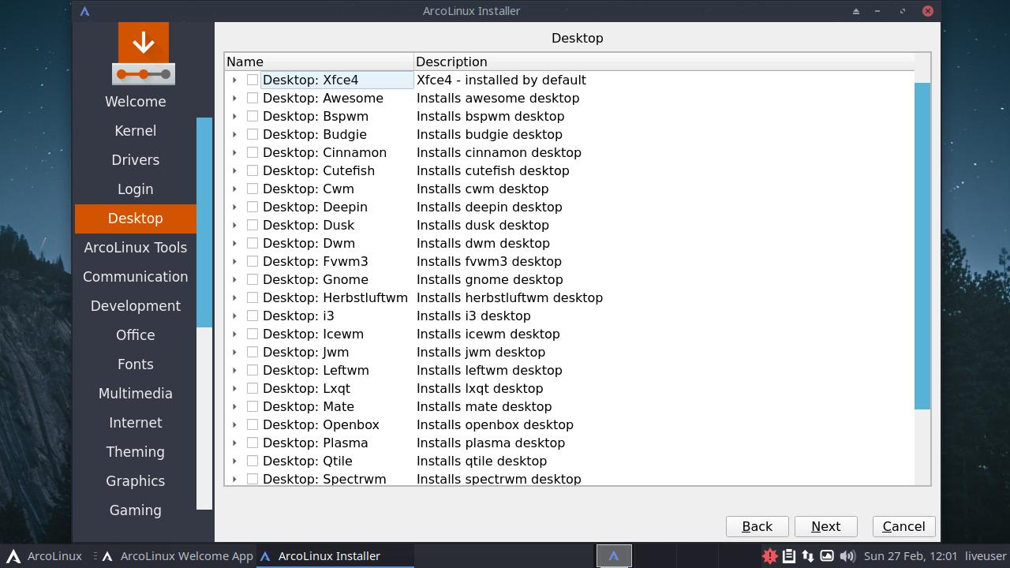
Task: Open the Development step in sidebar
Action: [136, 306]
